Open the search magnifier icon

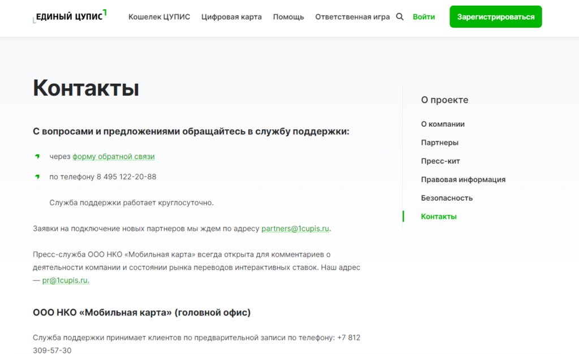[400, 16]
